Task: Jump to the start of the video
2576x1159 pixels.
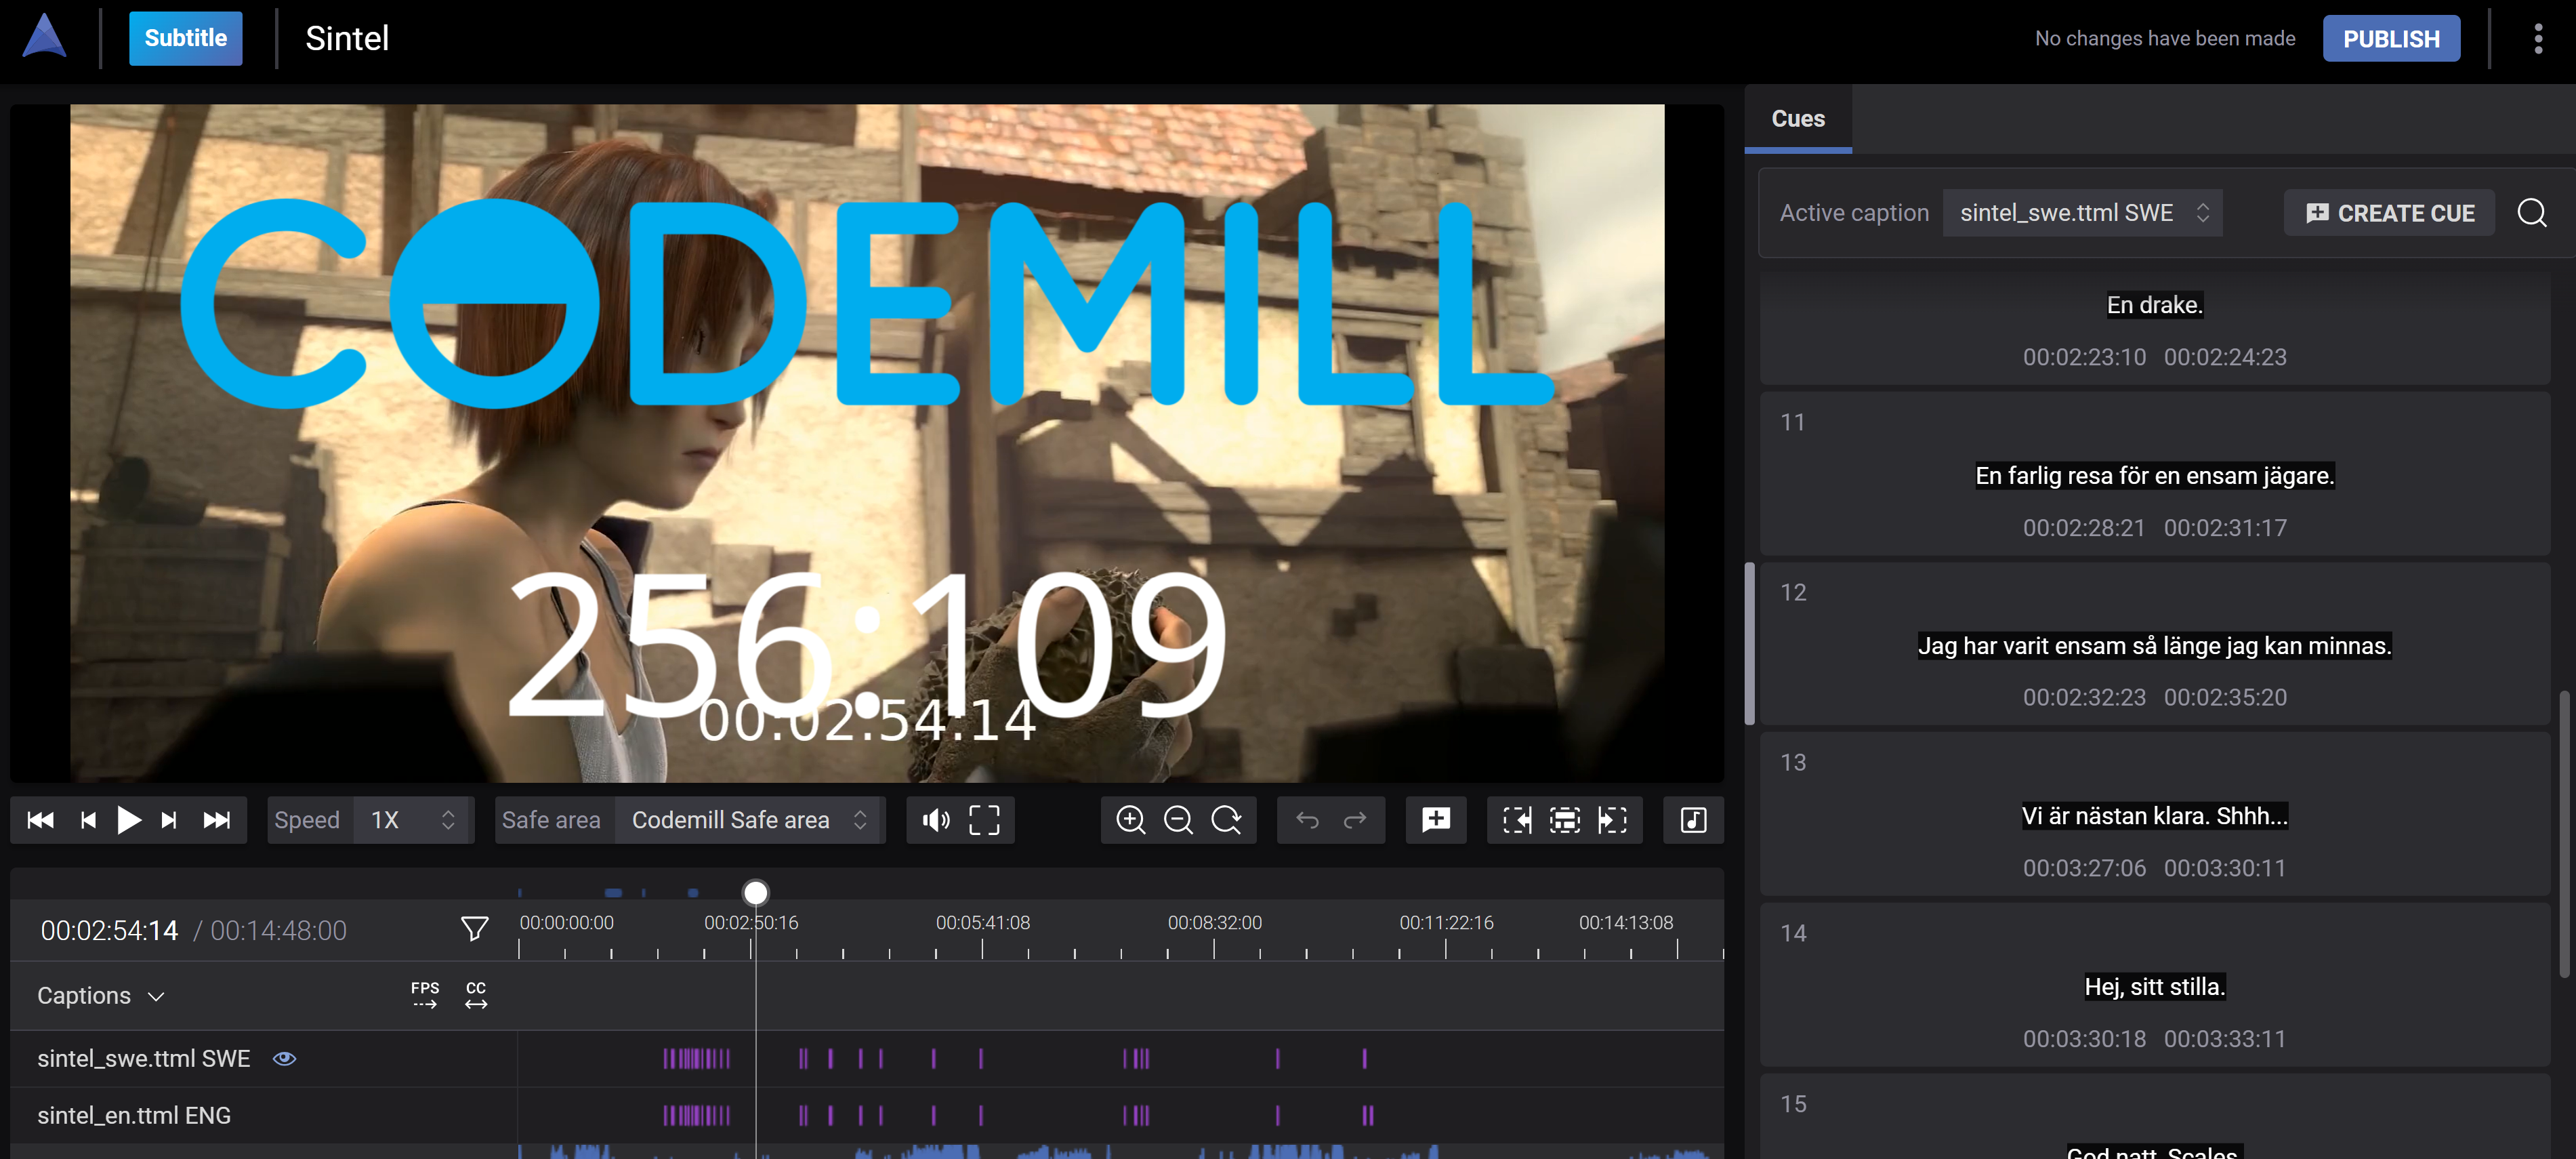Action: pos(41,820)
